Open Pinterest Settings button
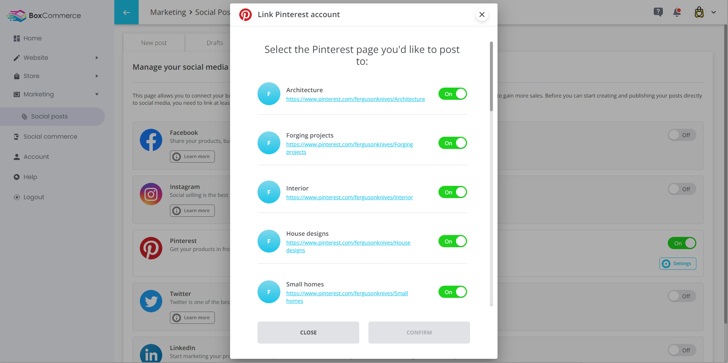728x363 pixels. [x=678, y=264]
